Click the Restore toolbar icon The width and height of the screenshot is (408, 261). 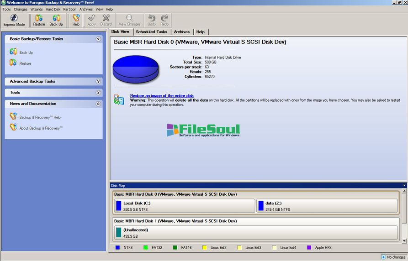pyautogui.click(x=39, y=18)
